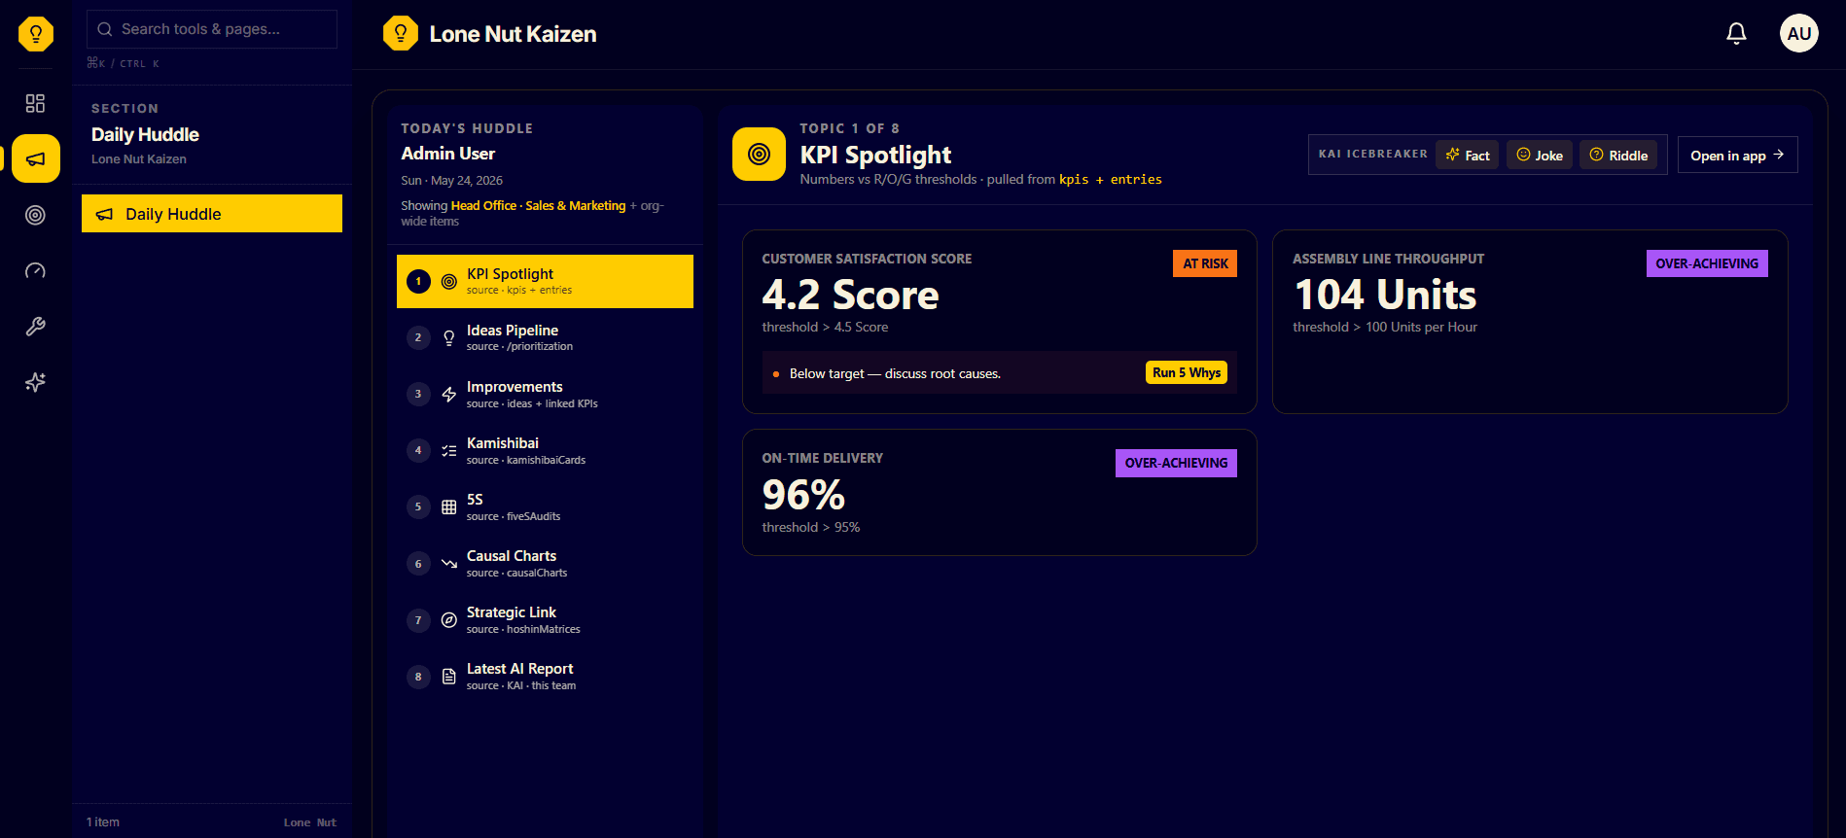Click the 96% value

click(803, 495)
